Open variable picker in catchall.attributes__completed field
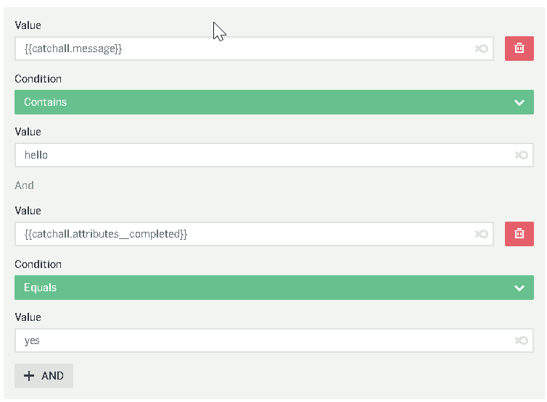 (x=482, y=234)
